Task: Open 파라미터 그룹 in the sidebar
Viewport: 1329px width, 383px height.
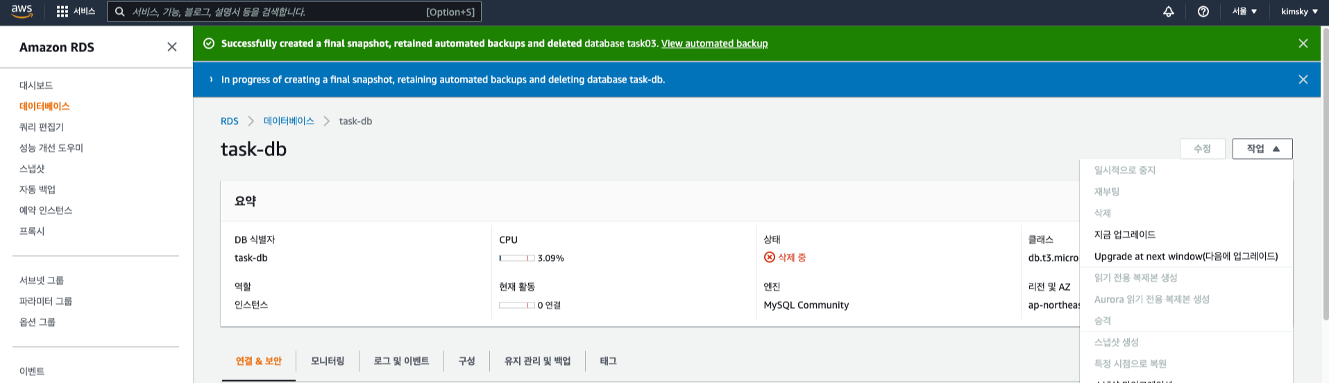Action: tap(46, 301)
